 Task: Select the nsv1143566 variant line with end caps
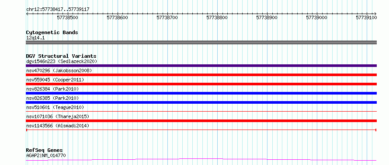click(x=201, y=130)
